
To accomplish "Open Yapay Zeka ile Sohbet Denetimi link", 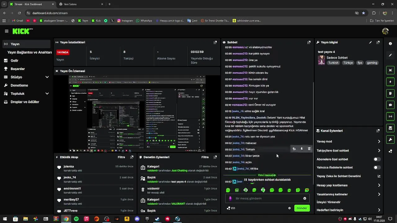I will point(349,176).
